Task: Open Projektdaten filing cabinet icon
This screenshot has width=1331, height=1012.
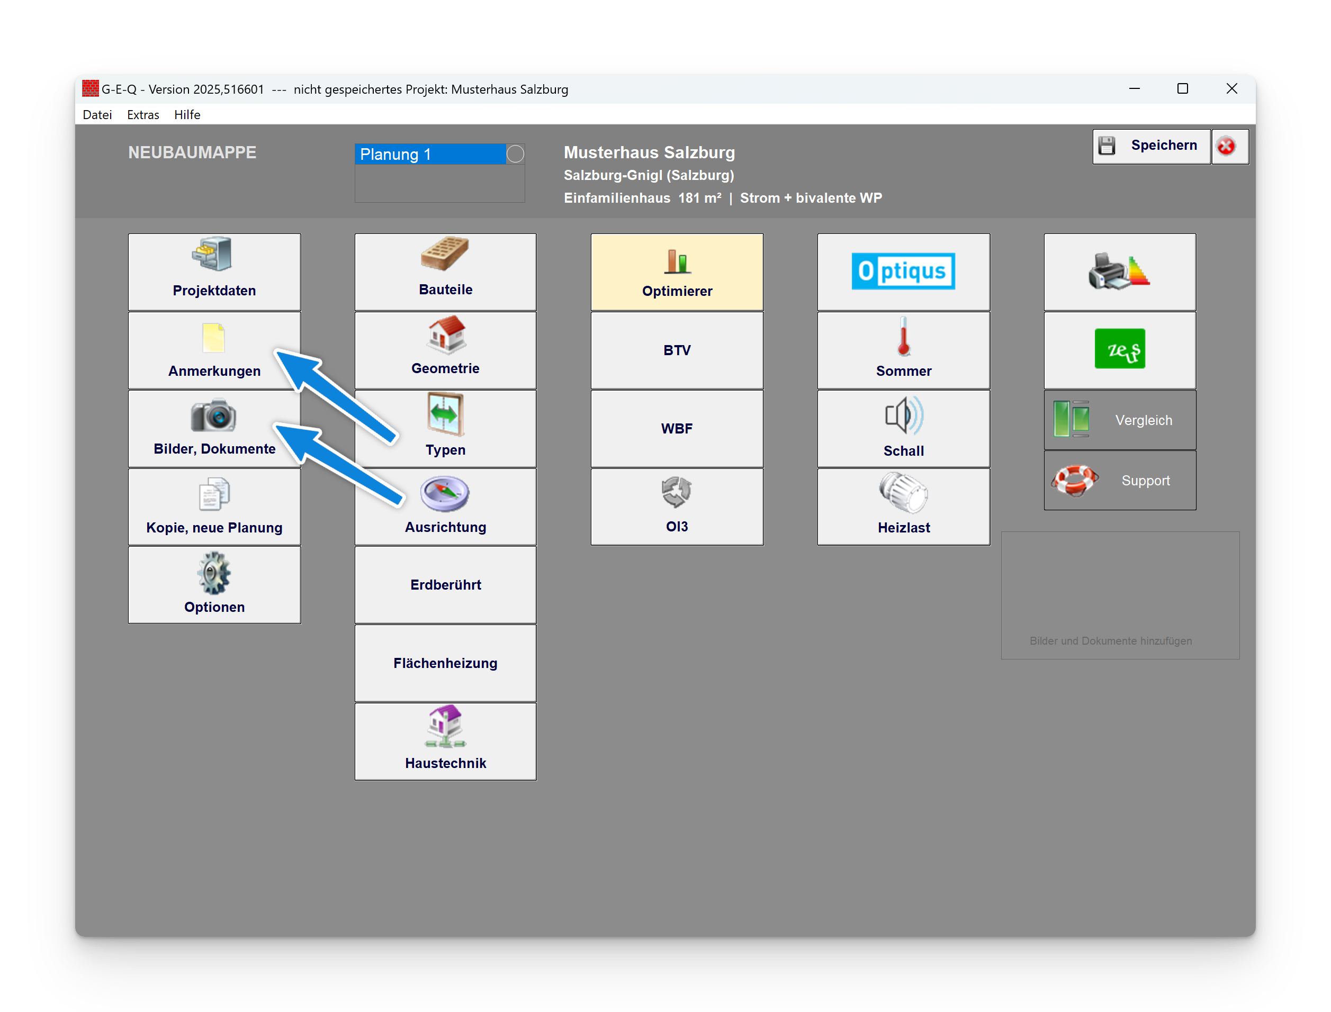Action: 212,254
